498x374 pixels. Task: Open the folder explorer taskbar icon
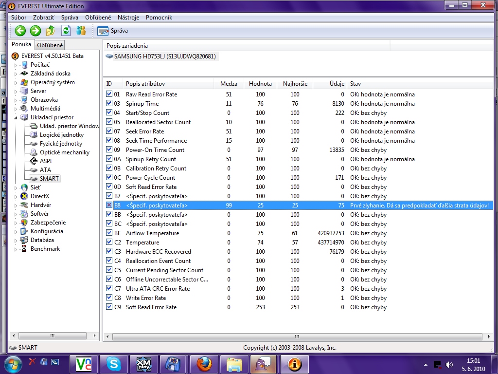234,364
